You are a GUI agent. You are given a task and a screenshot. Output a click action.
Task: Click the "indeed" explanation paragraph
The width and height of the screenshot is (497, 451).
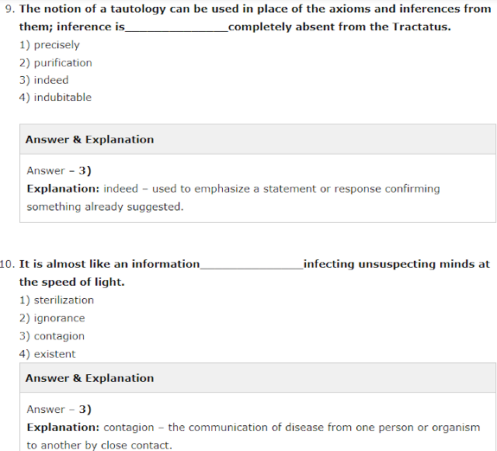(233, 198)
